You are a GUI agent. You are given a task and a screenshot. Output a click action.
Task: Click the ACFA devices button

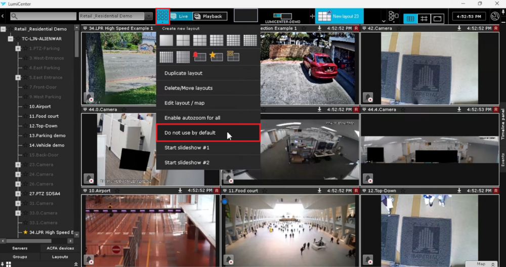(x=60, y=248)
